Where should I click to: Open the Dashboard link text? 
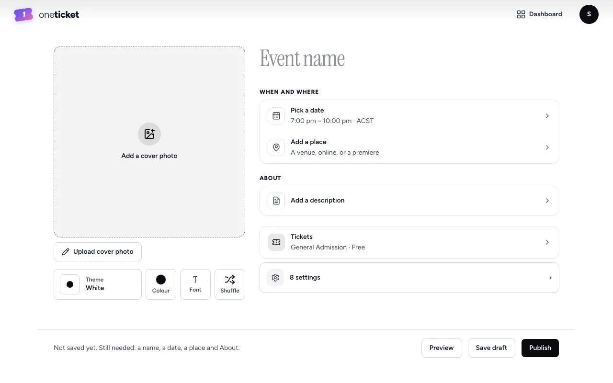coord(545,14)
